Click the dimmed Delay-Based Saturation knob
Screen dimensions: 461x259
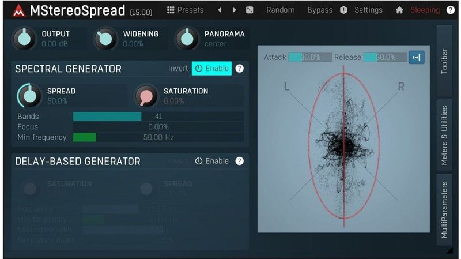(x=30, y=189)
